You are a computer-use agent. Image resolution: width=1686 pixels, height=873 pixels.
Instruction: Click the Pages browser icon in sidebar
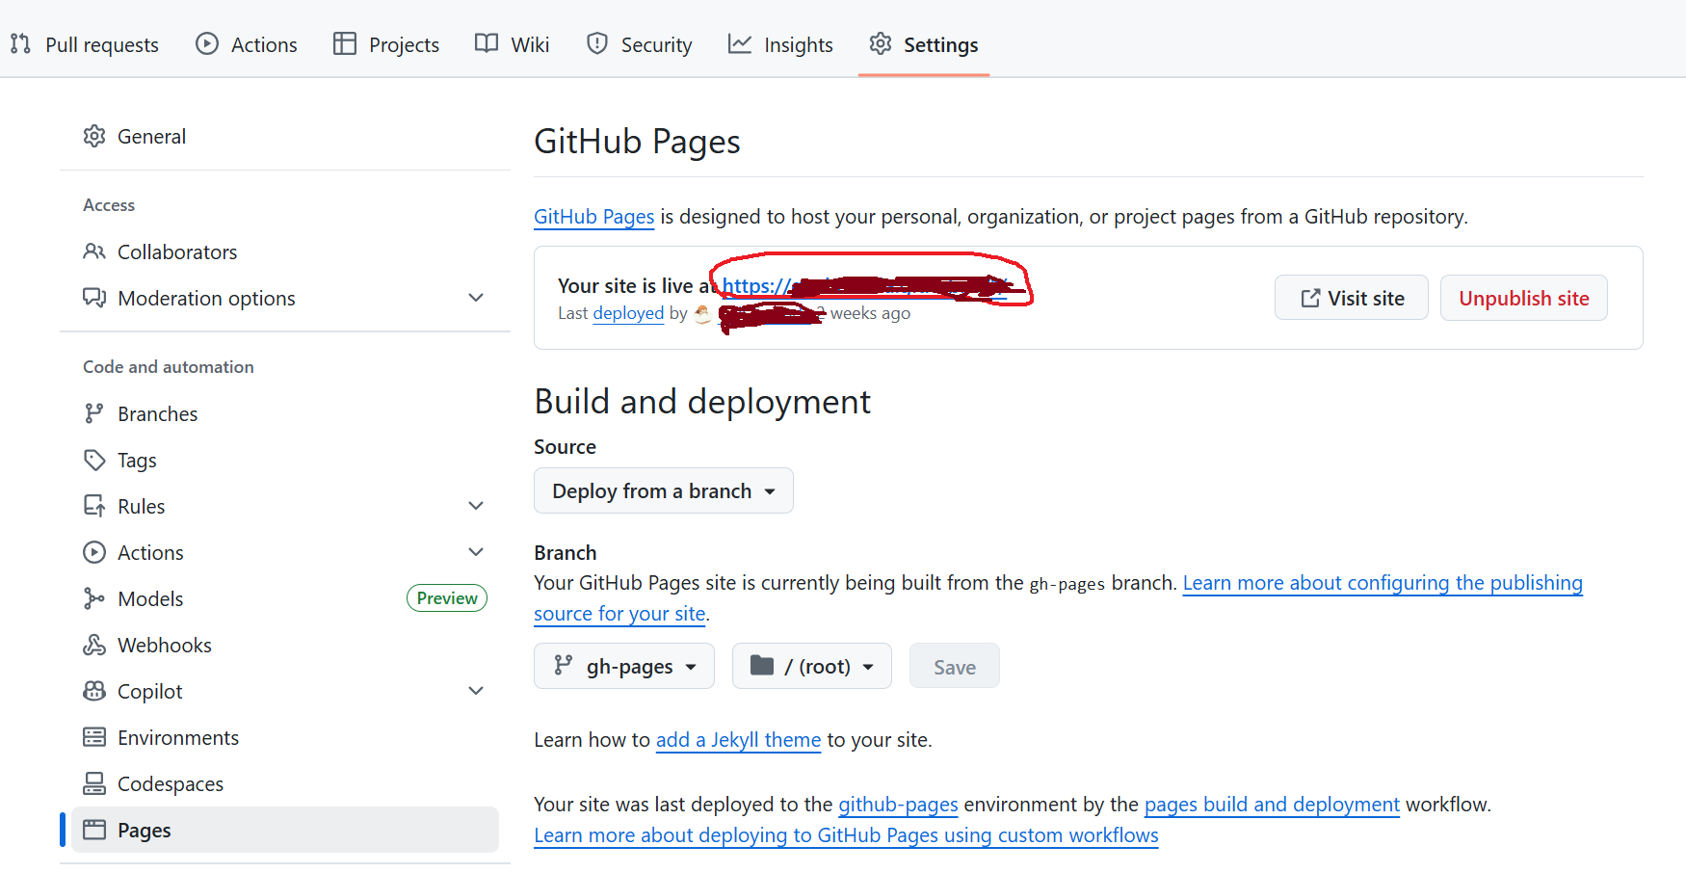point(94,830)
